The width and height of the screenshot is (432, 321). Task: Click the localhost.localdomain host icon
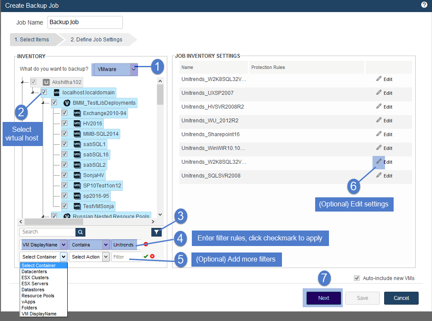point(56,93)
